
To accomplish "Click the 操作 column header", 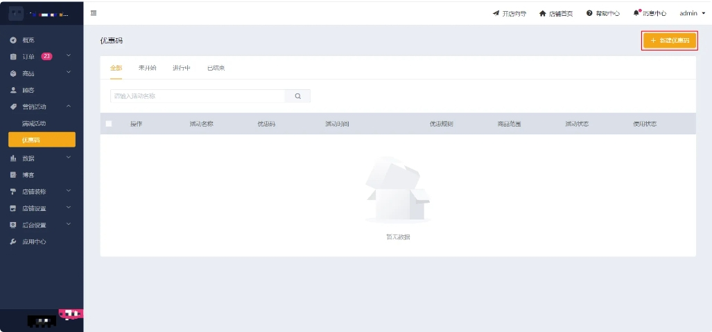I will click(x=136, y=124).
